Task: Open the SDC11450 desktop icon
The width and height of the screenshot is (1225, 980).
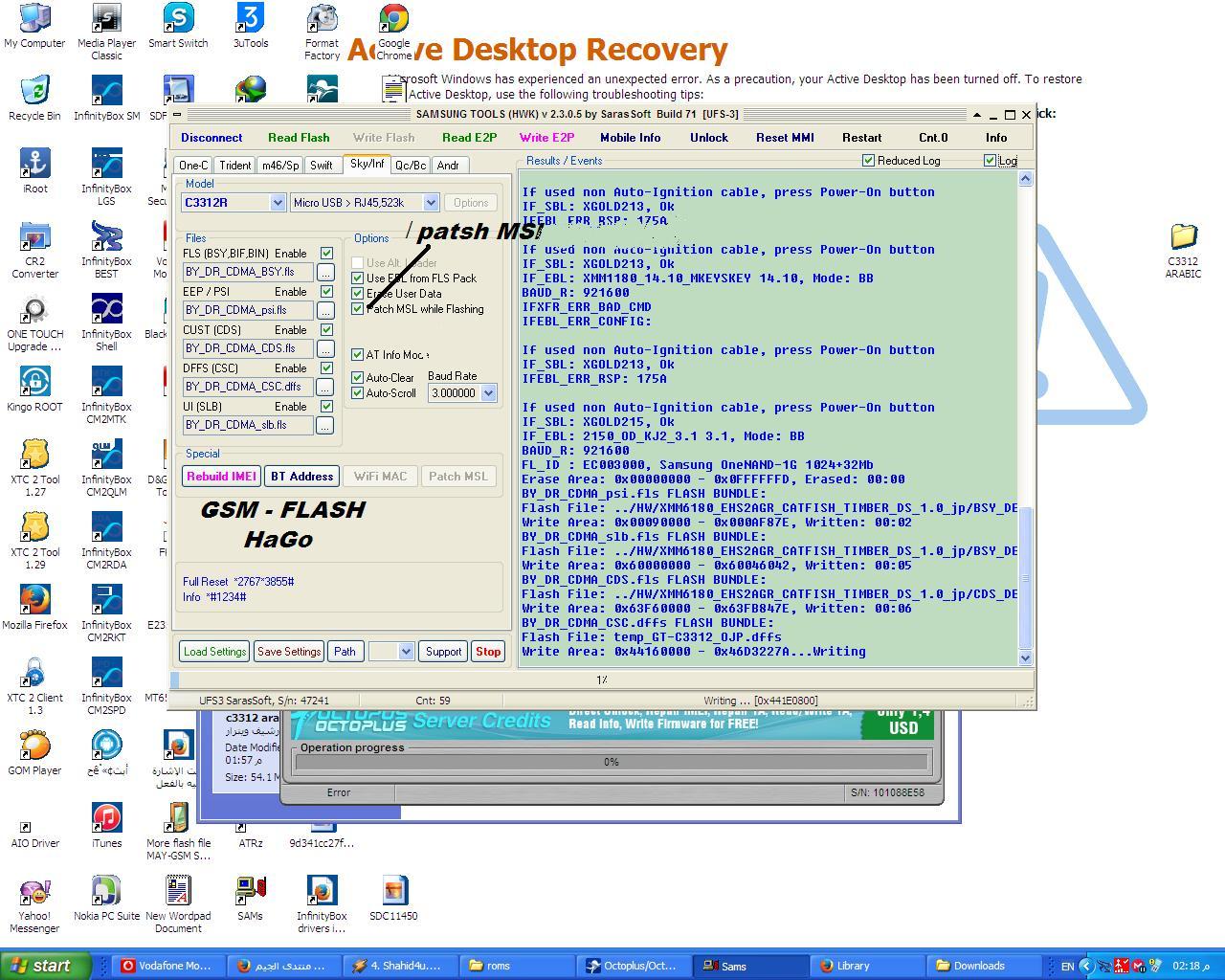Action: [x=393, y=899]
